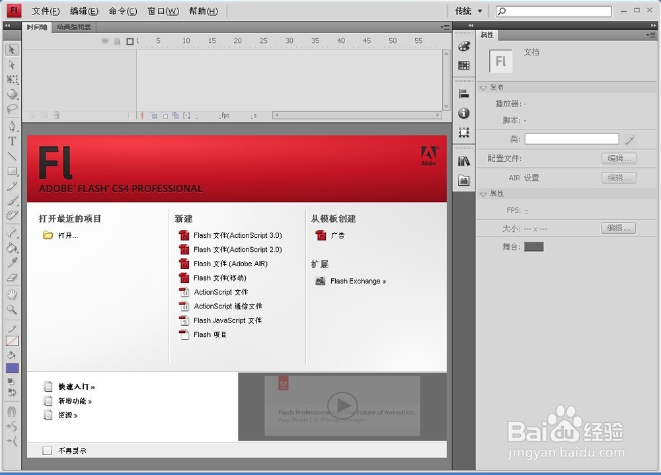Check the 不再显示 checkbox

47,450
